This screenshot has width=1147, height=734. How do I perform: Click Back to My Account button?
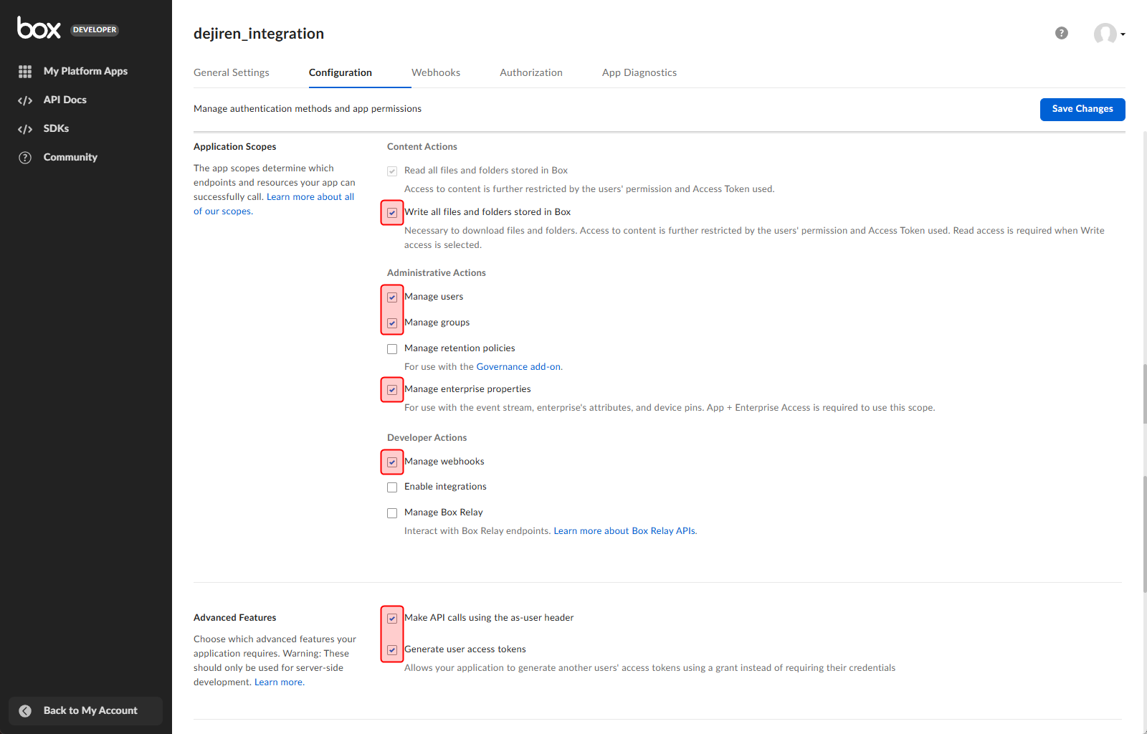(x=85, y=711)
